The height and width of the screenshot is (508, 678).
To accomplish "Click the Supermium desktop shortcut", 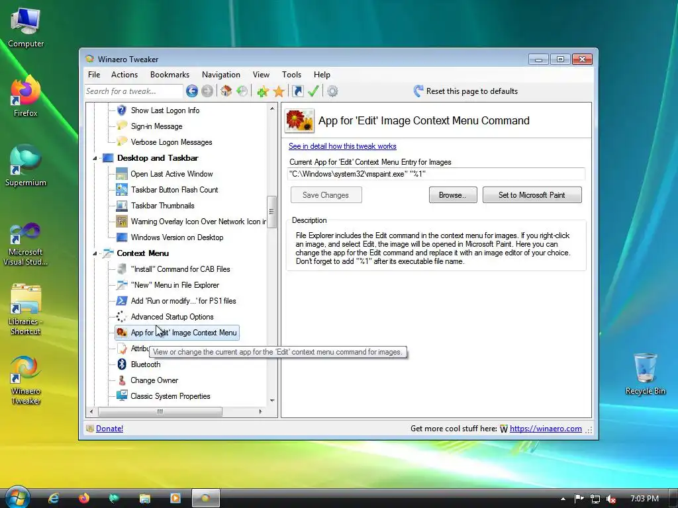I will coord(26,166).
